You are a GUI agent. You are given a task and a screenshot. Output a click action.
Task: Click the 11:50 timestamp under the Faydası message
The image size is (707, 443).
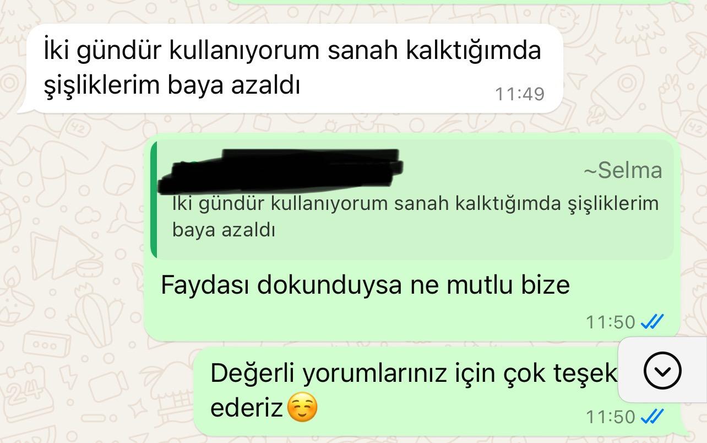[611, 322]
